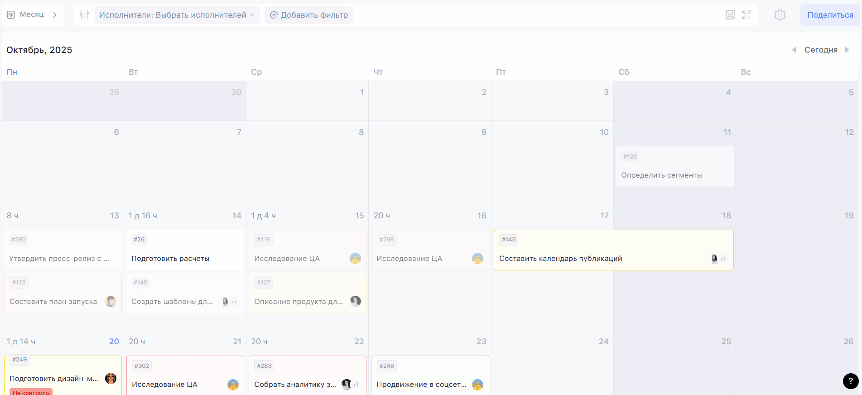This screenshot has width=862, height=395.
Task: Expand calendar to fullscreen mode
Action: click(746, 15)
